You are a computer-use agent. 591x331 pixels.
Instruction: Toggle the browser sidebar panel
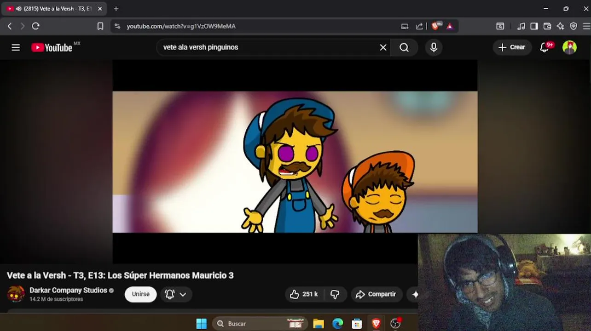click(534, 26)
